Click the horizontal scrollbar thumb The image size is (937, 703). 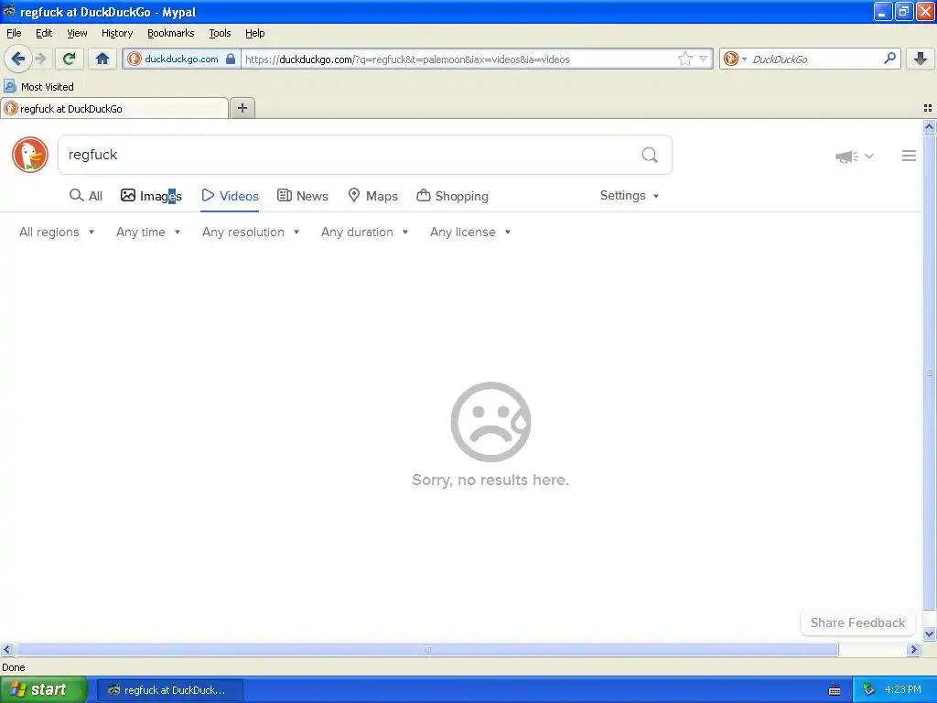coord(426,650)
